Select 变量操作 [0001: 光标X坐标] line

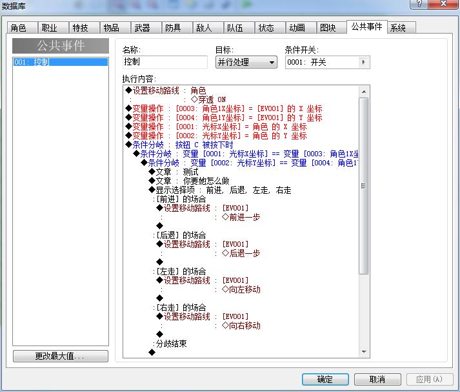(216, 127)
